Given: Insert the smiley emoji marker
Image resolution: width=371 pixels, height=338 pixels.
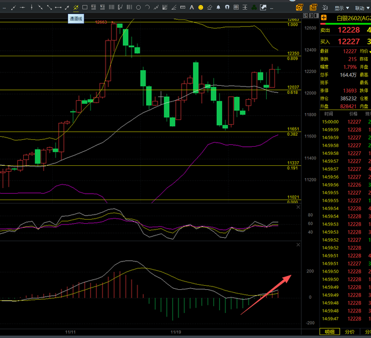Looking at the screenshot, I should [201, 8].
